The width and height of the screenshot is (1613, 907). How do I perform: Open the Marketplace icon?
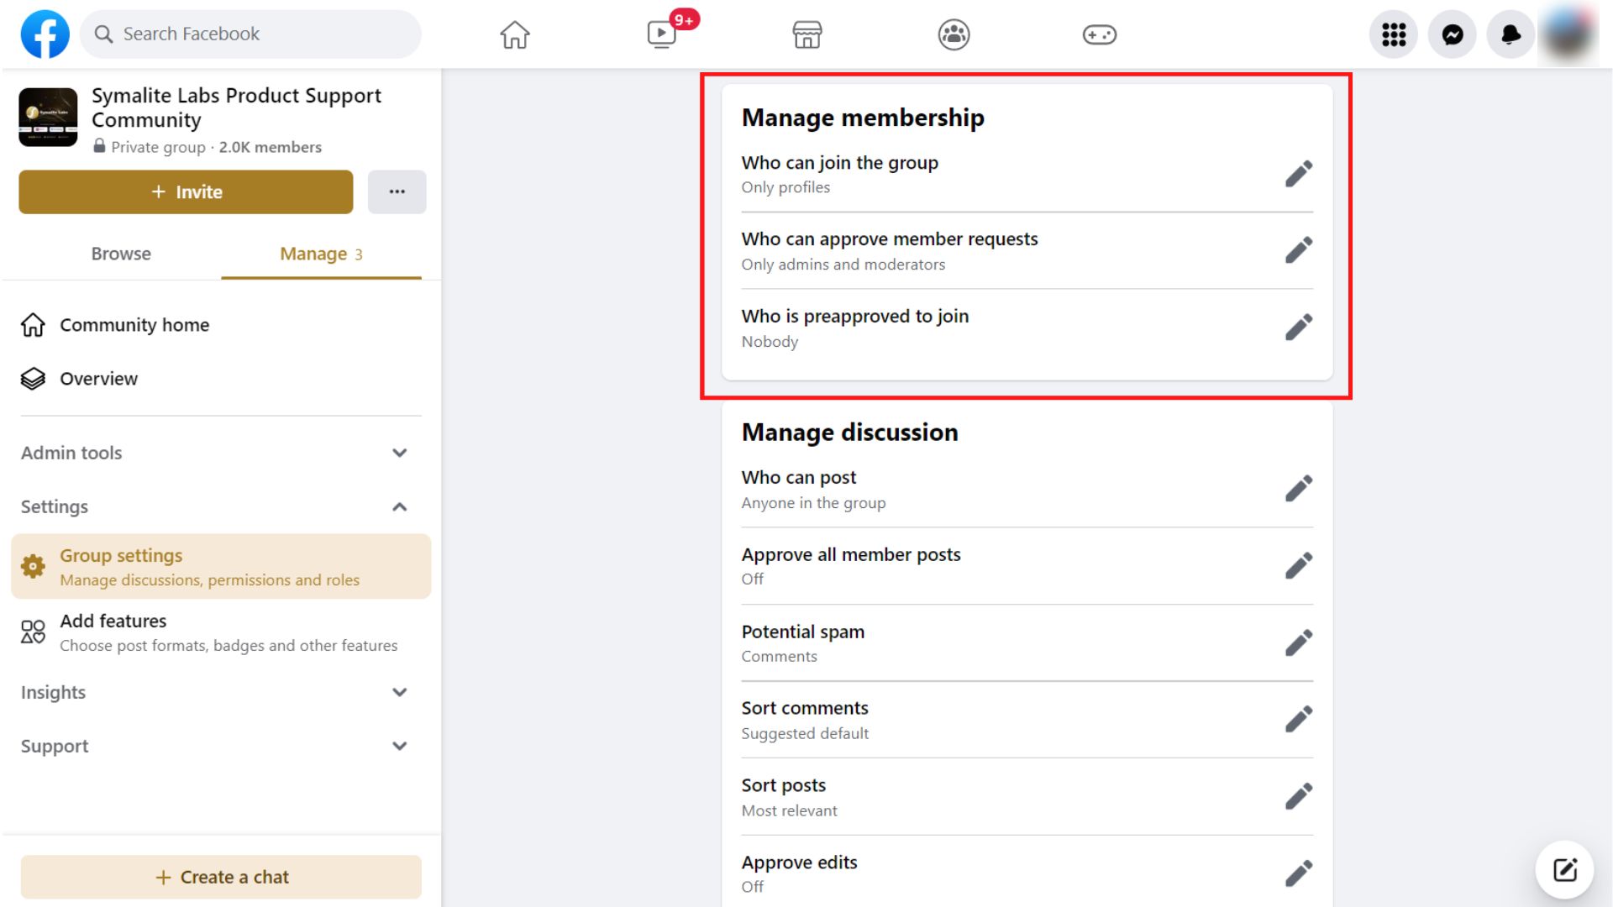pos(806,34)
